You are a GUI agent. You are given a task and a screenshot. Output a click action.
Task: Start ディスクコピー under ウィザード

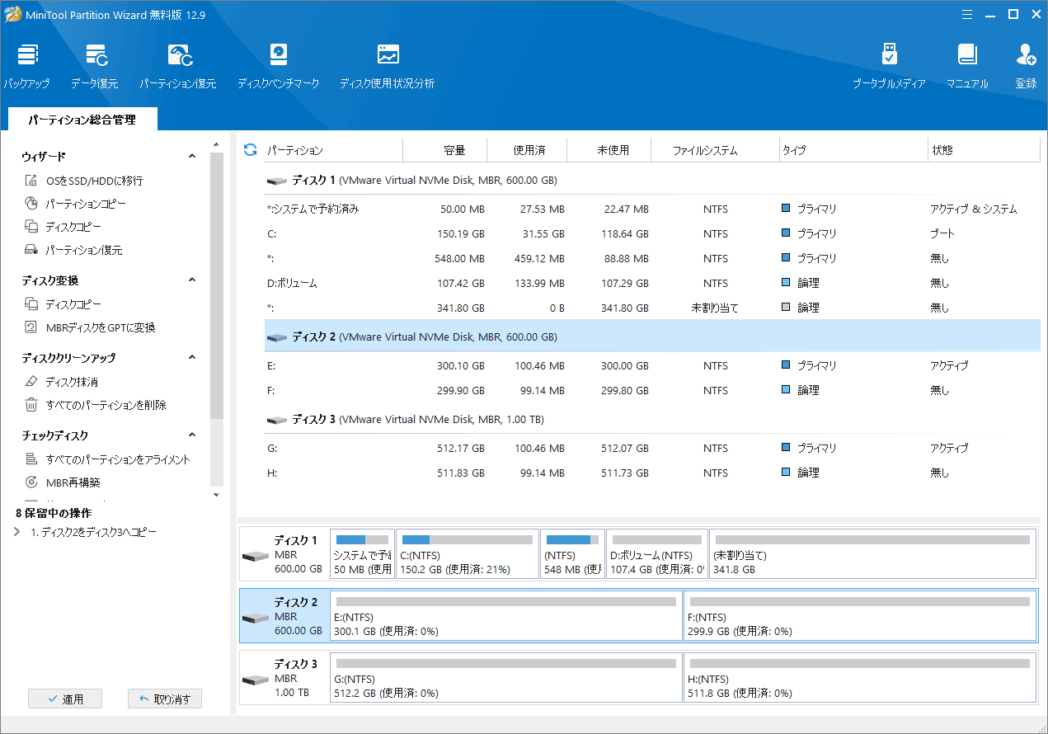point(63,227)
